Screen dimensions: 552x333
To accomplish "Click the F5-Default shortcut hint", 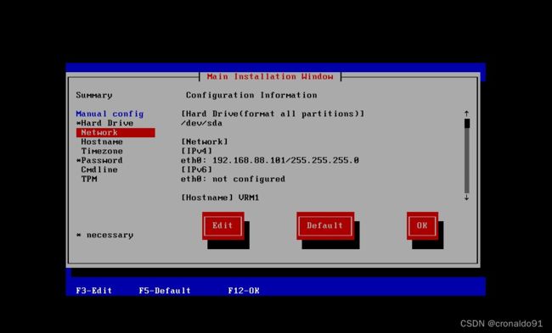I will [x=165, y=291].
